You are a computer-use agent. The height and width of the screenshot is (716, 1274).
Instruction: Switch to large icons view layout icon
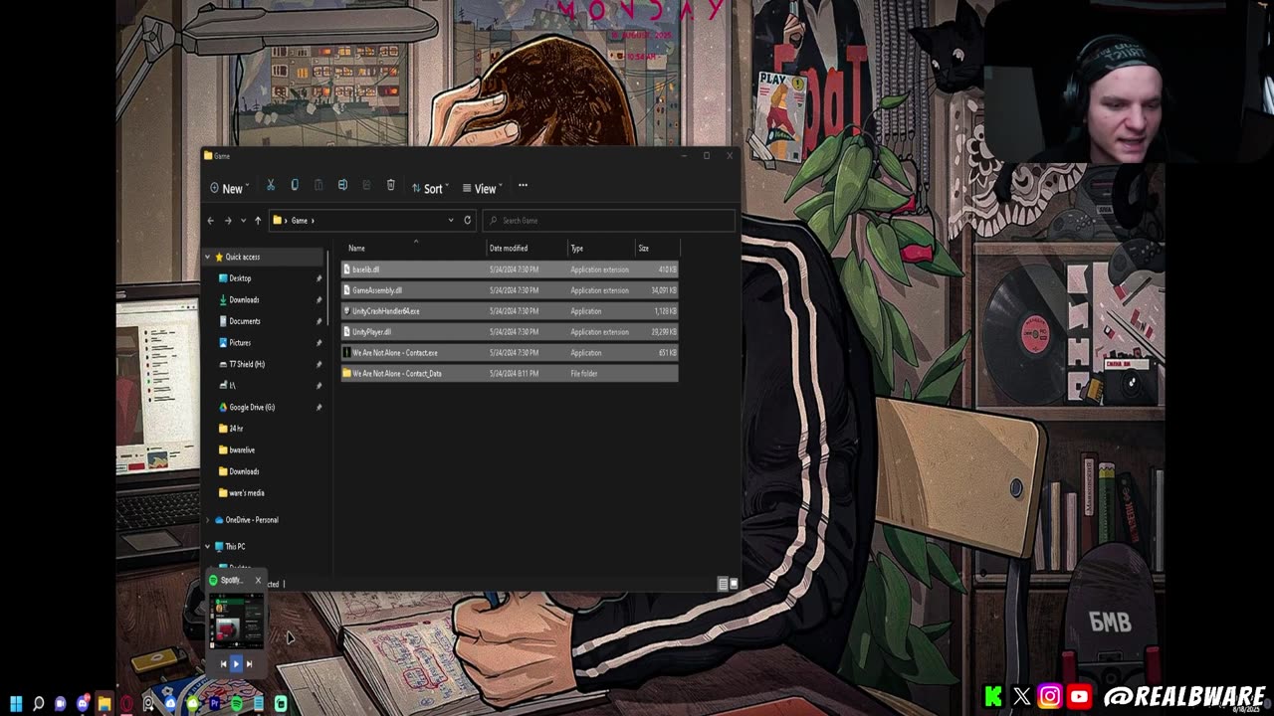(734, 584)
